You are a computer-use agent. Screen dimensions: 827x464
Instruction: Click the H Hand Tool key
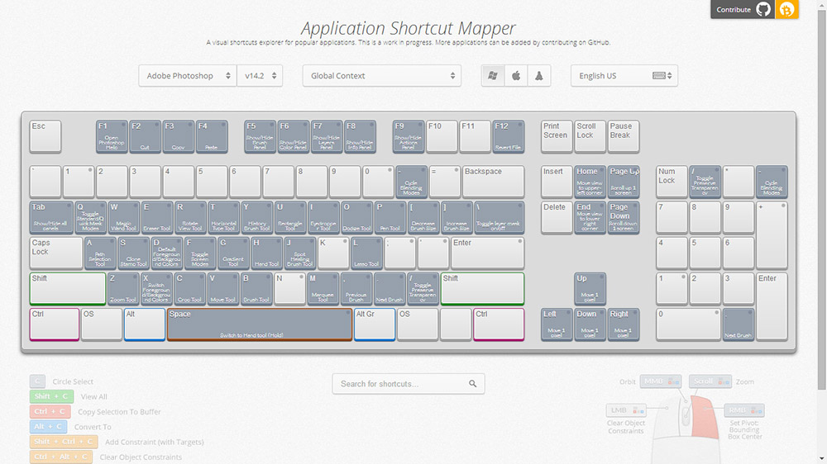[x=266, y=253]
